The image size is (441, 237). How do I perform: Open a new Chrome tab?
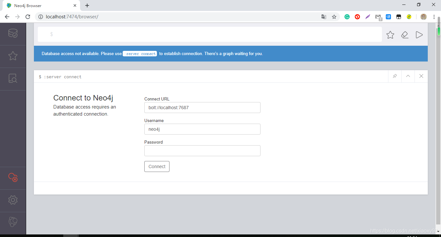coord(87,5)
